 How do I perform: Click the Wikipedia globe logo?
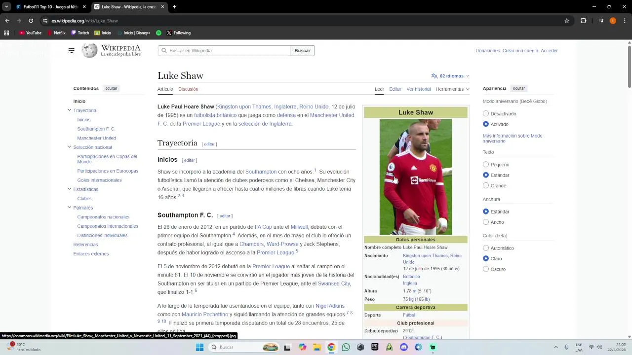tap(89, 50)
